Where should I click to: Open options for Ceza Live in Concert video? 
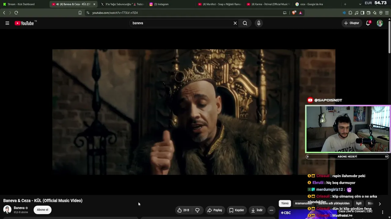(382, 212)
